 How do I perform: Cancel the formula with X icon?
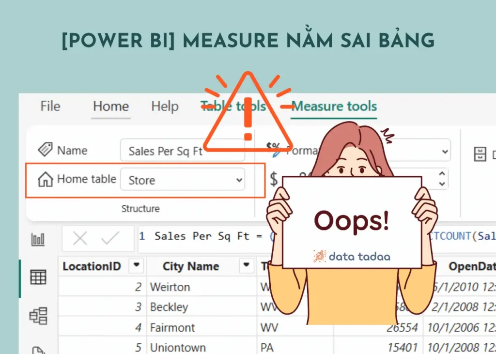tap(80, 238)
